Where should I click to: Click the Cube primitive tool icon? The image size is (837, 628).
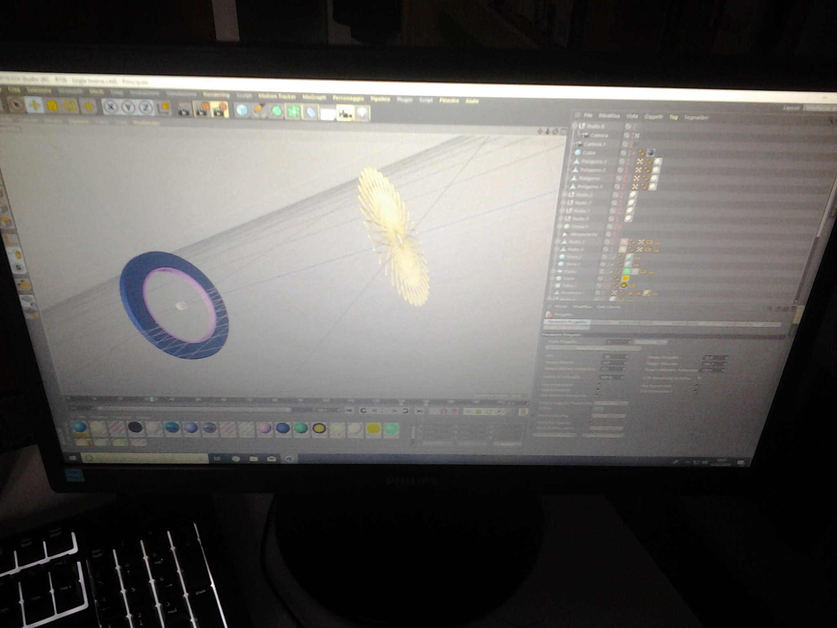(242, 110)
